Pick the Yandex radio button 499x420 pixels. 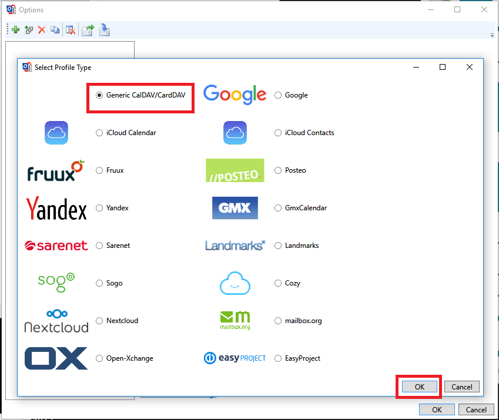pyautogui.click(x=99, y=208)
